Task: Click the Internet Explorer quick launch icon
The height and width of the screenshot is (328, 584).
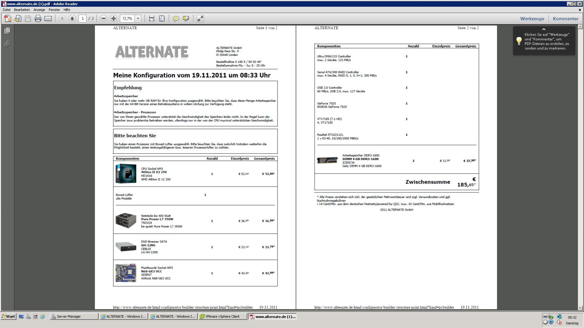Action: (x=42, y=316)
